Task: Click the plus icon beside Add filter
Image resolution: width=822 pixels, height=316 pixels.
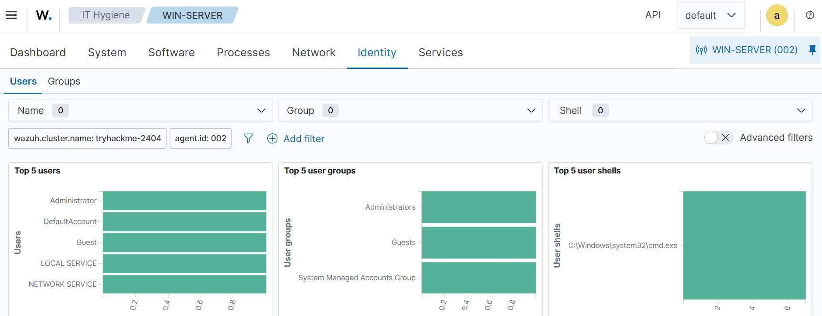Action: (272, 139)
